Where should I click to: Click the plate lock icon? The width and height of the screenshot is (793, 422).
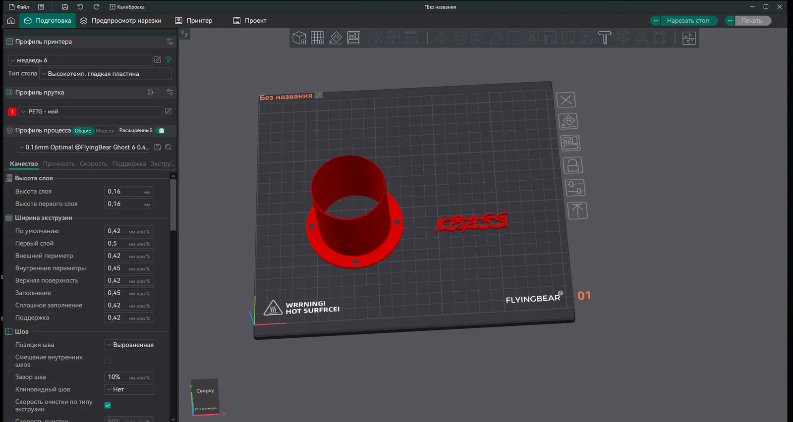572,165
